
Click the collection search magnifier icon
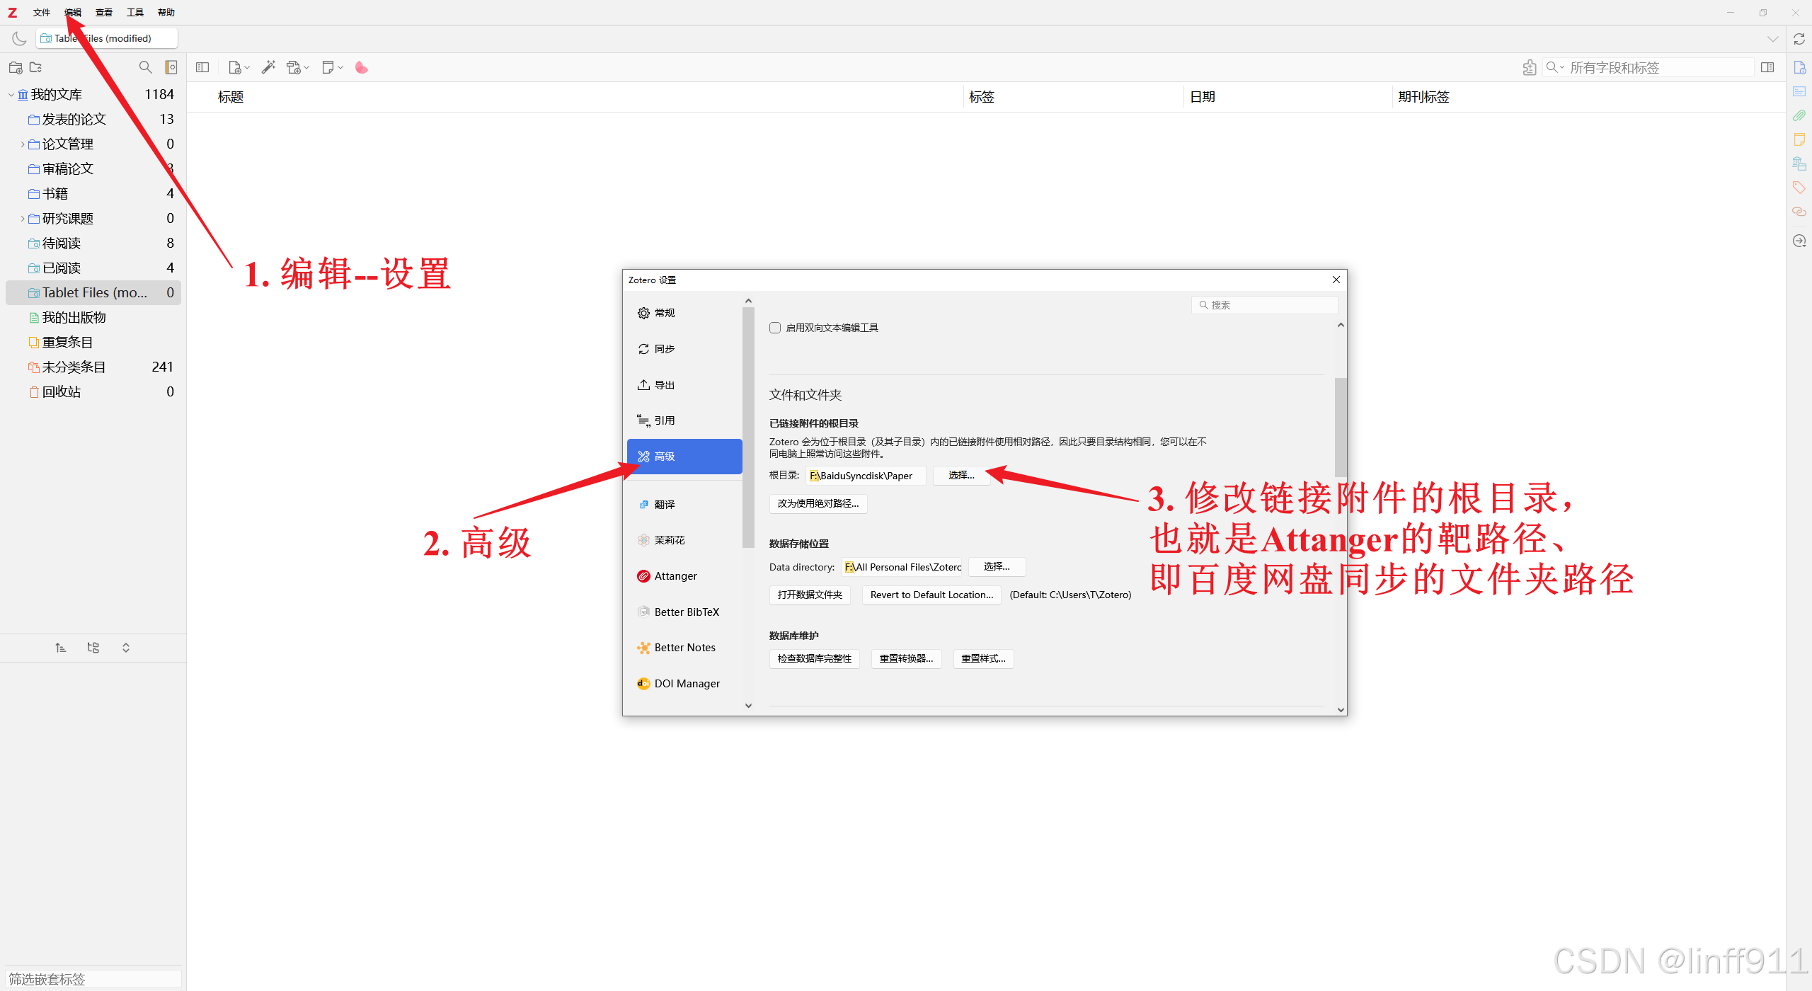145,67
